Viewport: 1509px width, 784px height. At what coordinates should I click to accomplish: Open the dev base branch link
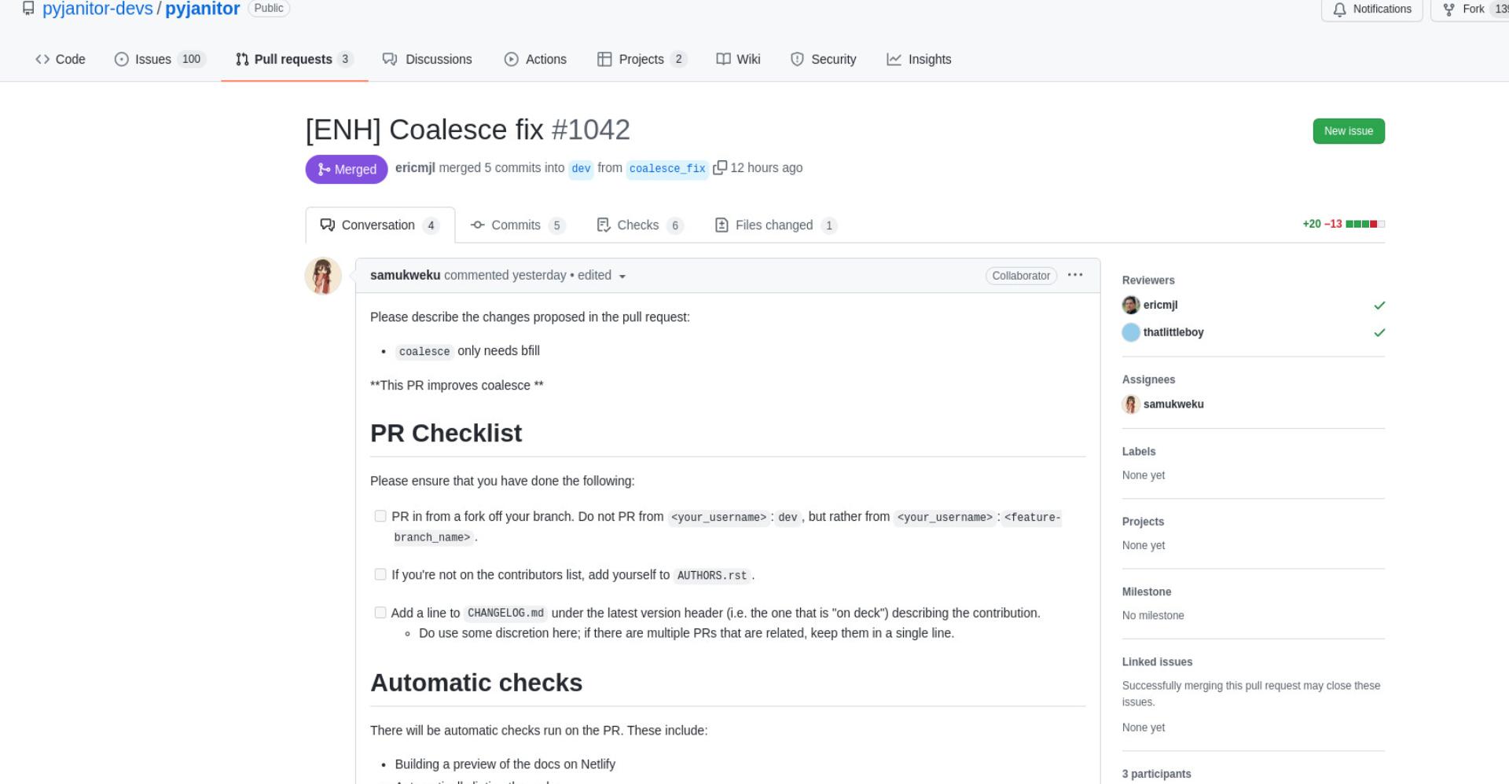point(581,169)
